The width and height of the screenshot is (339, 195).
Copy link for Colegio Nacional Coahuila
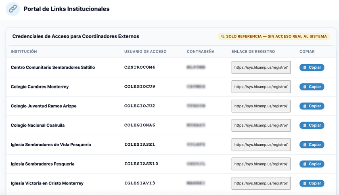pyautogui.click(x=312, y=126)
